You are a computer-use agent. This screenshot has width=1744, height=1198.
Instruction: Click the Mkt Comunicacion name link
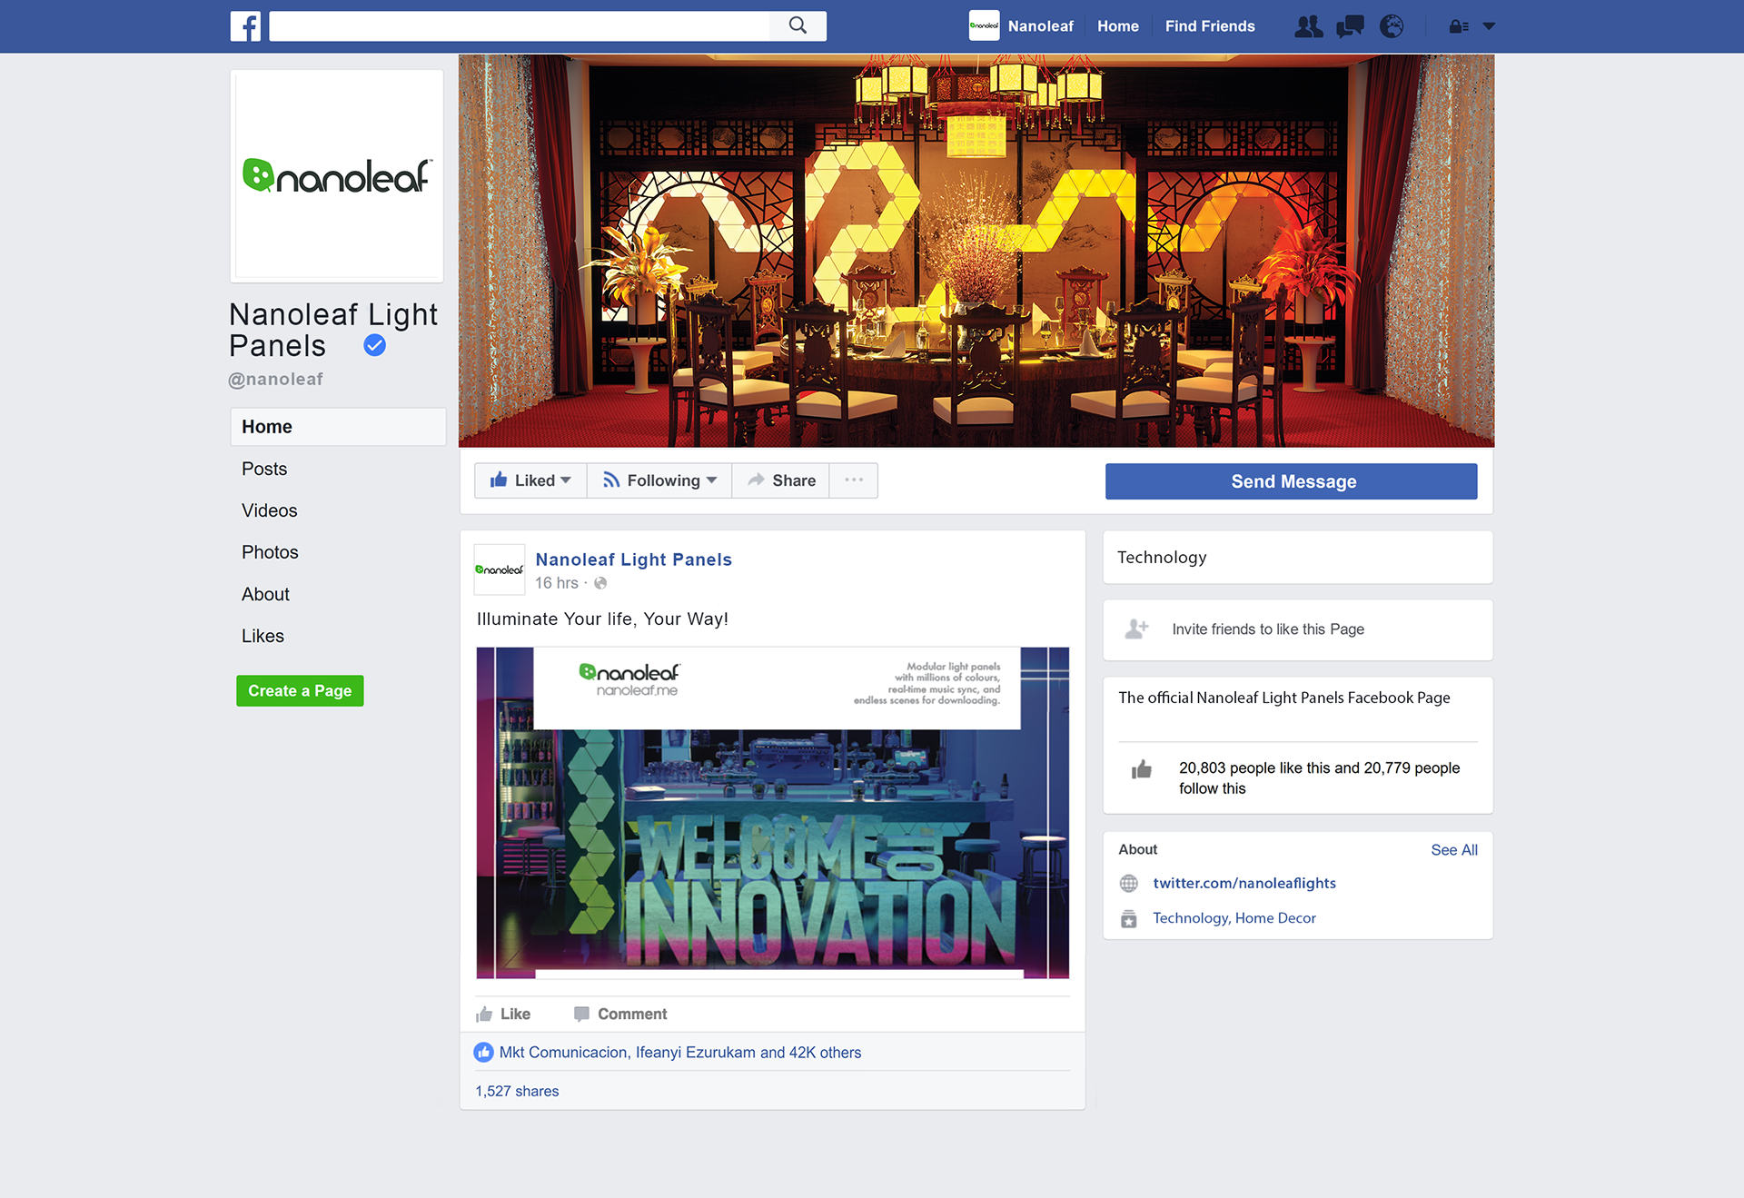pos(562,1052)
